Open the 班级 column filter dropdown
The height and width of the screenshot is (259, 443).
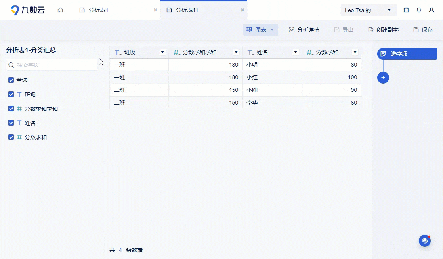(x=162, y=52)
